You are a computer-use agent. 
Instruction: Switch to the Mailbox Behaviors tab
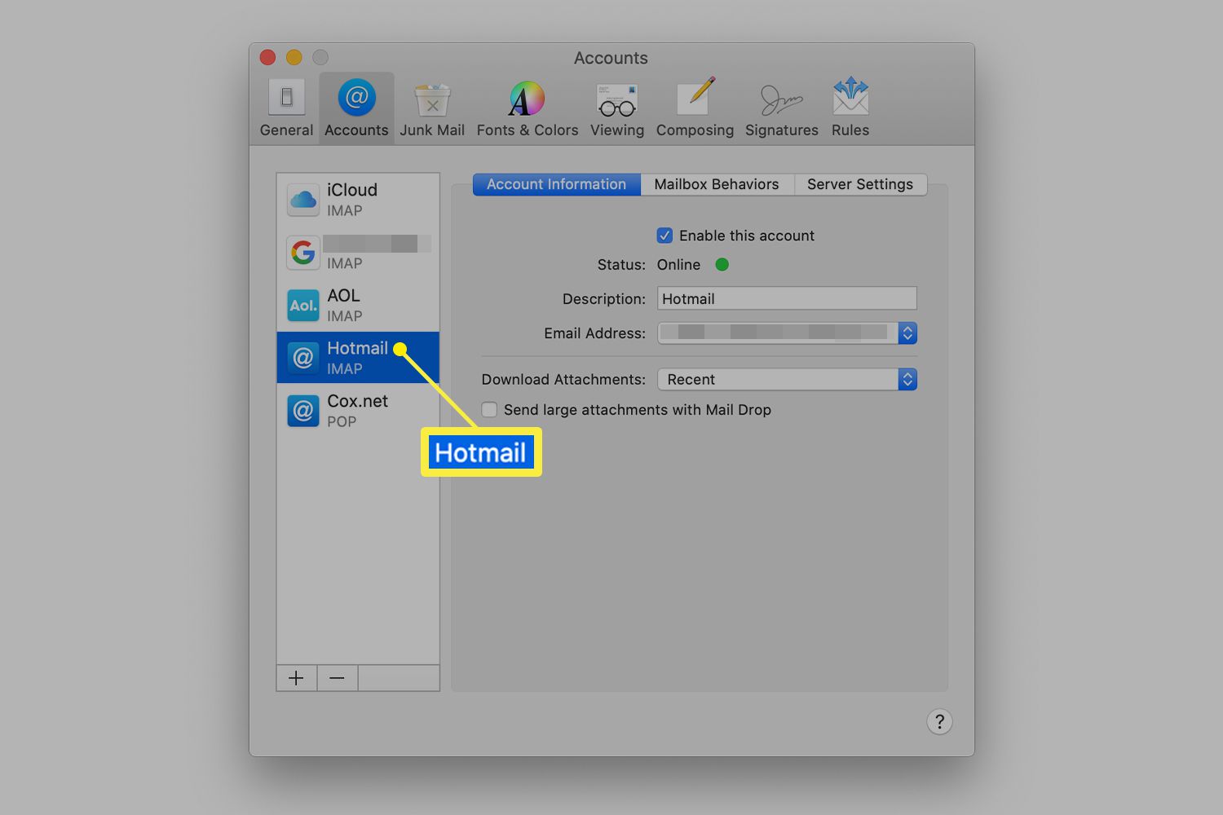pos(717,184)
